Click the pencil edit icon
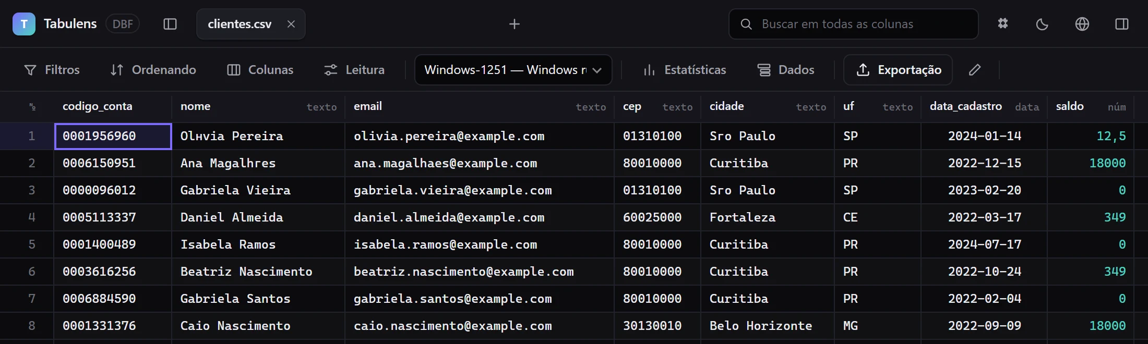This screenshot has width=1148, height=344. coord(975,70)
